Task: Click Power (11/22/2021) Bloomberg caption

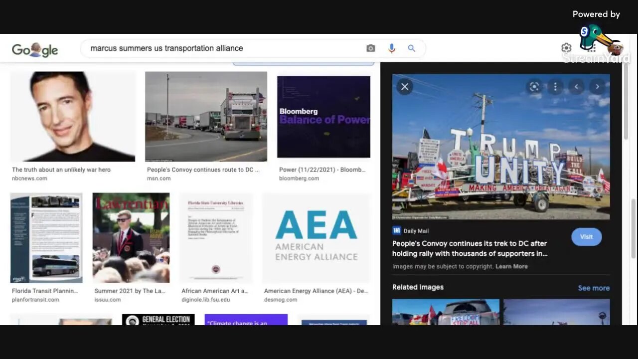Action: (322, 170)
